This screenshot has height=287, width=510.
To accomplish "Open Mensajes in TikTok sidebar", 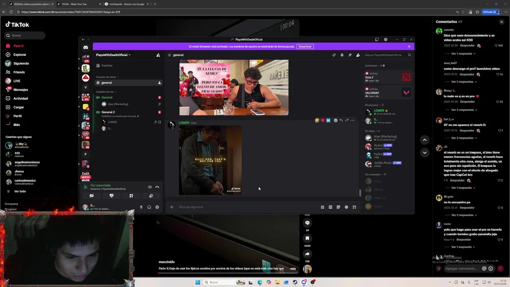I will (x=21, y=90).
